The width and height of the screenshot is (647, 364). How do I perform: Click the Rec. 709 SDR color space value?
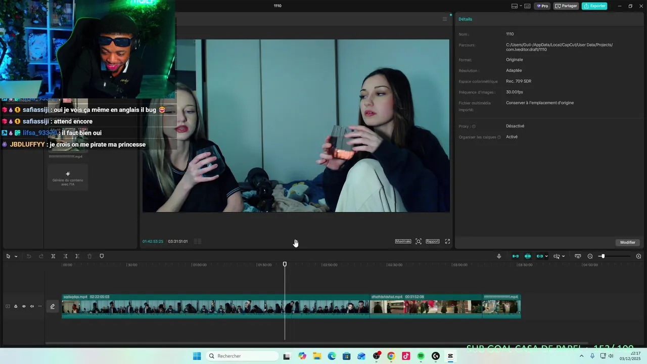(519, 81)
